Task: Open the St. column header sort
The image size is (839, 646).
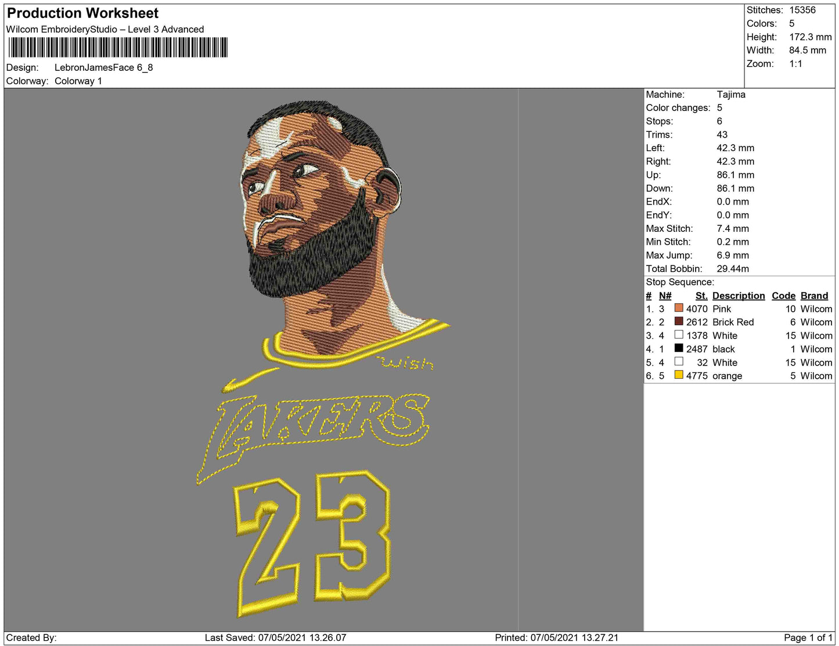Action: point(701,296)
